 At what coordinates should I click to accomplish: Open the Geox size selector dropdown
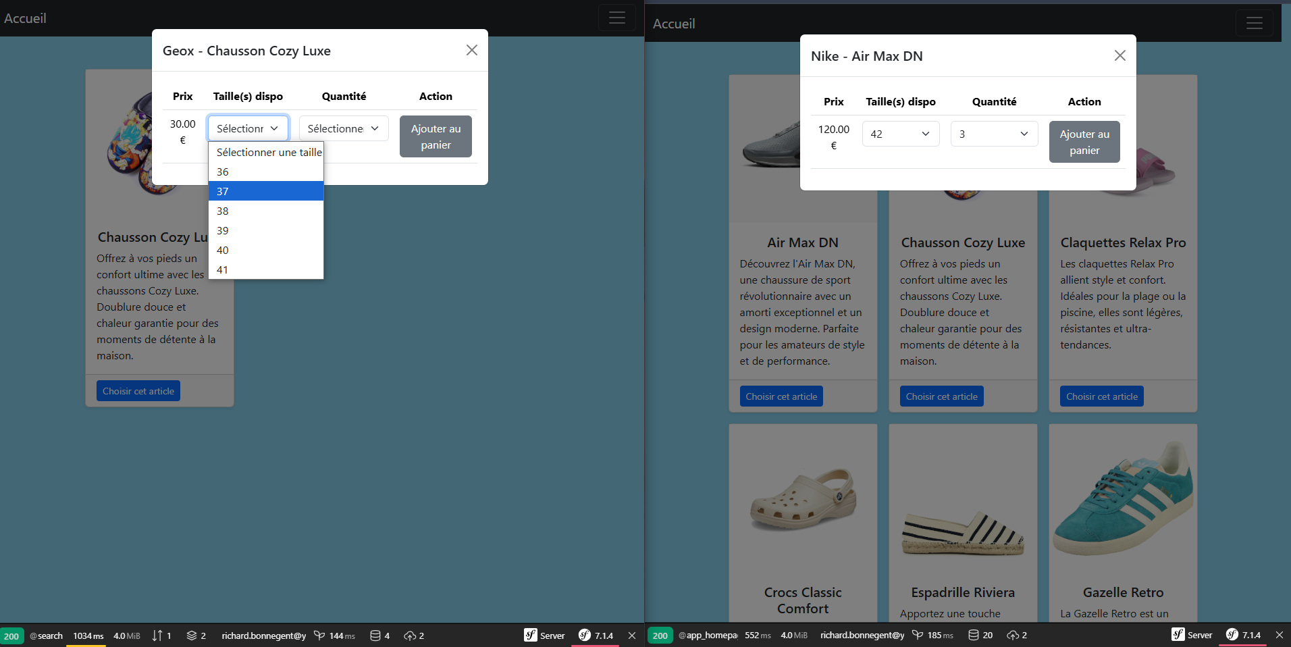coord(248,128)
